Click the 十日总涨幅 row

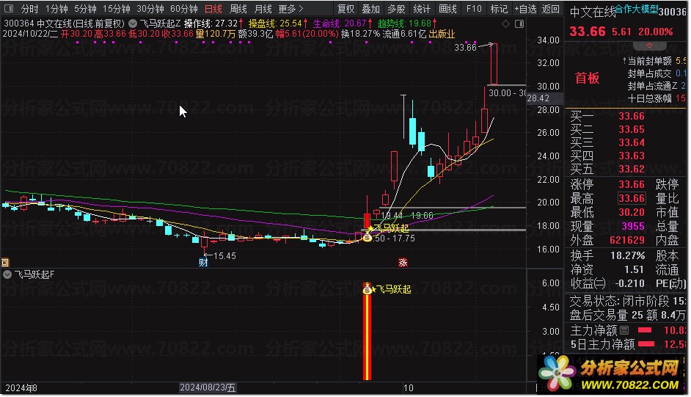(x=657, y=98)
